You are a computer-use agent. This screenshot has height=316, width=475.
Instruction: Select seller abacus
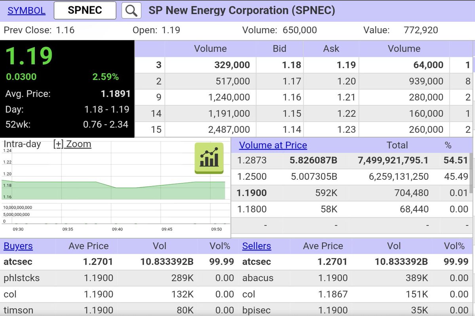click(258, 278)
